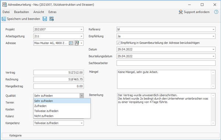Open the Bearbeiten menu
221x140 pixels.
(21, 12)
